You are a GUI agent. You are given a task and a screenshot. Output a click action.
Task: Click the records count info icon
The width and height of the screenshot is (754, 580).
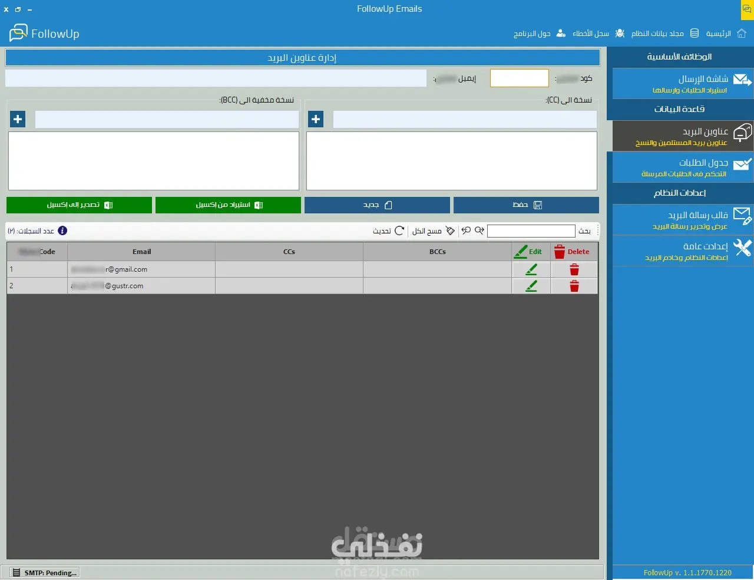click(62, 230)
